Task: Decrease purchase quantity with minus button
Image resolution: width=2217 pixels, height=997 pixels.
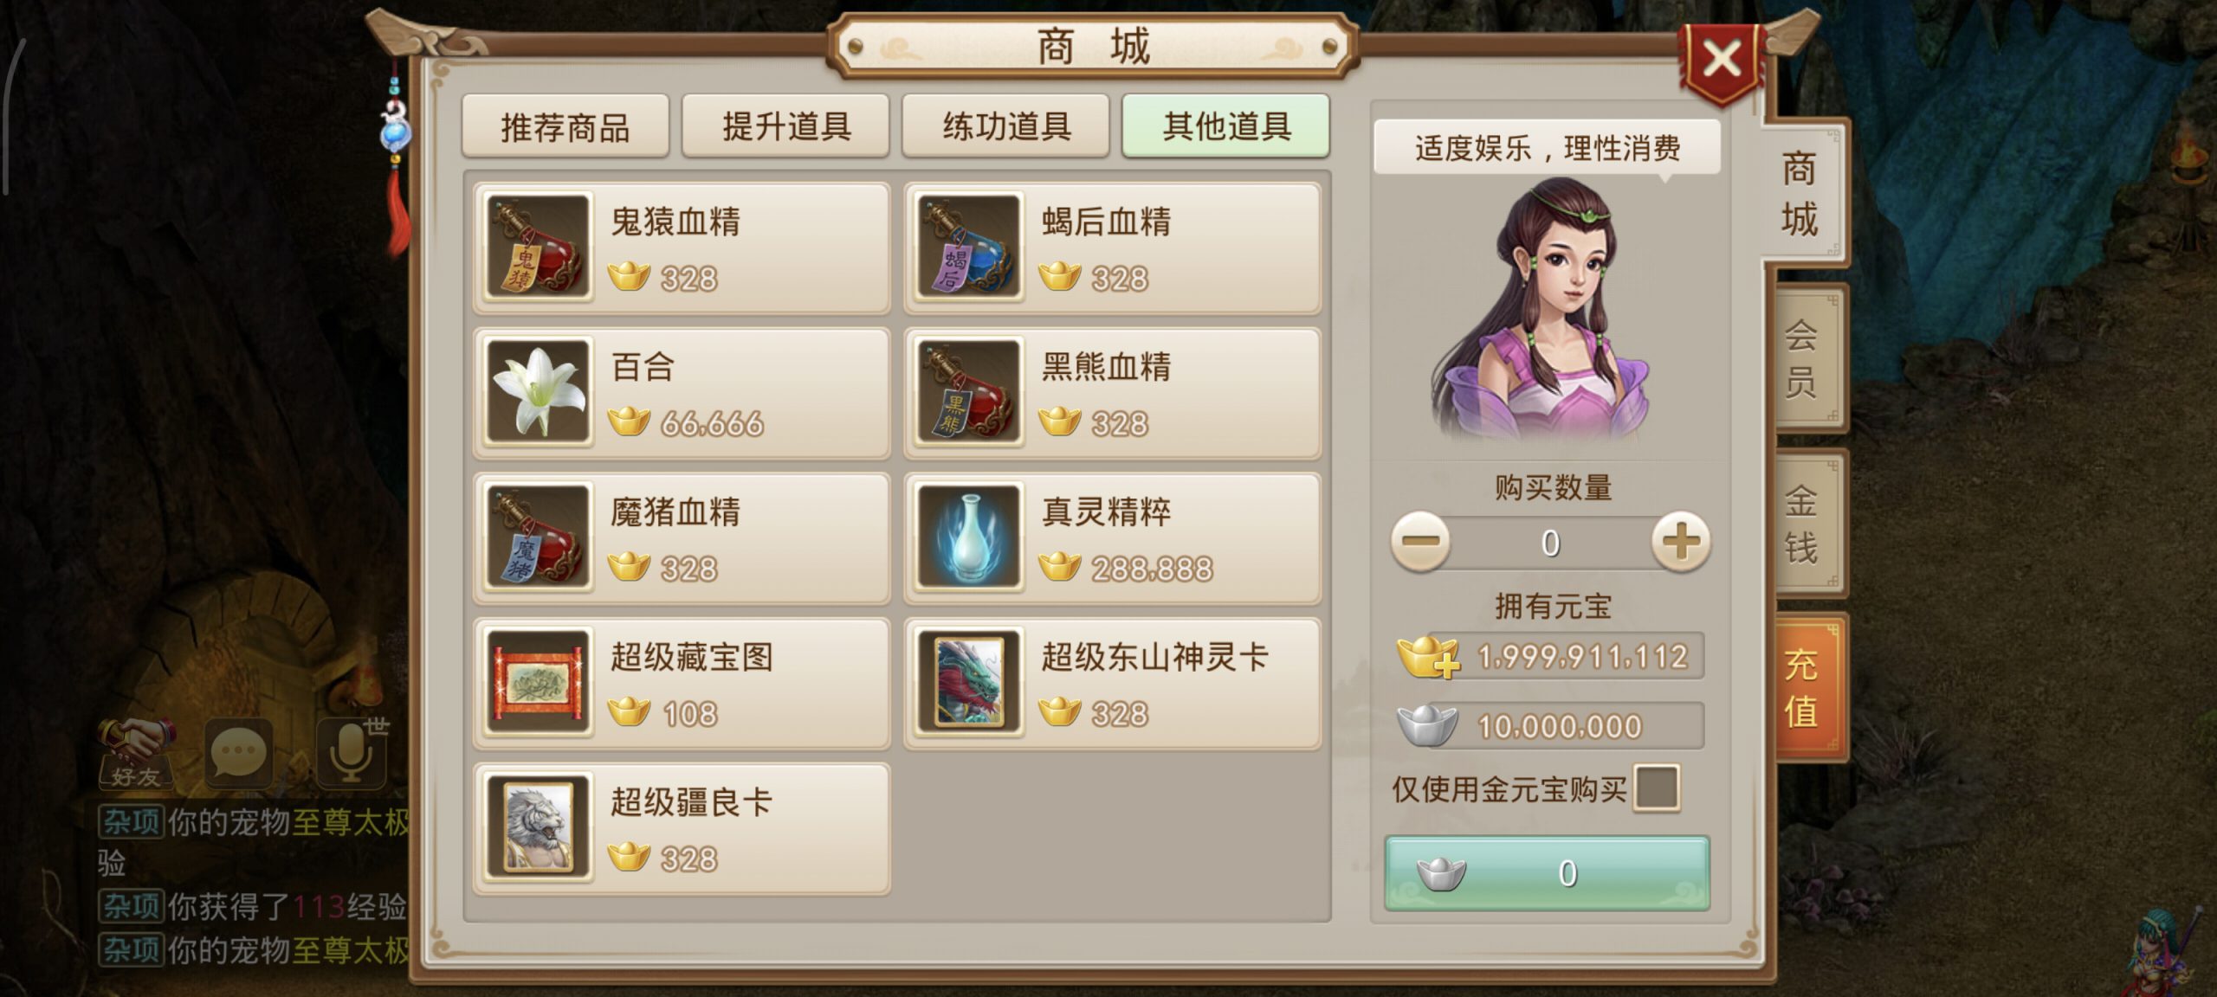Action: [x=1420, y=543]
